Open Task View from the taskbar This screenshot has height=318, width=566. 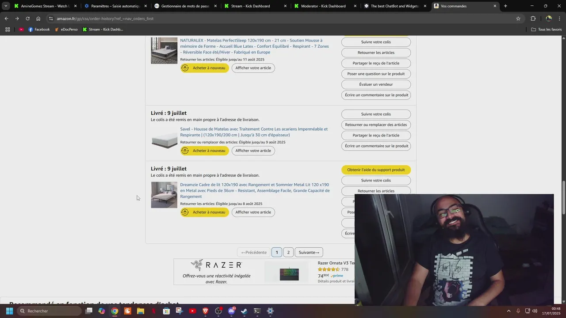click(89, 311)
